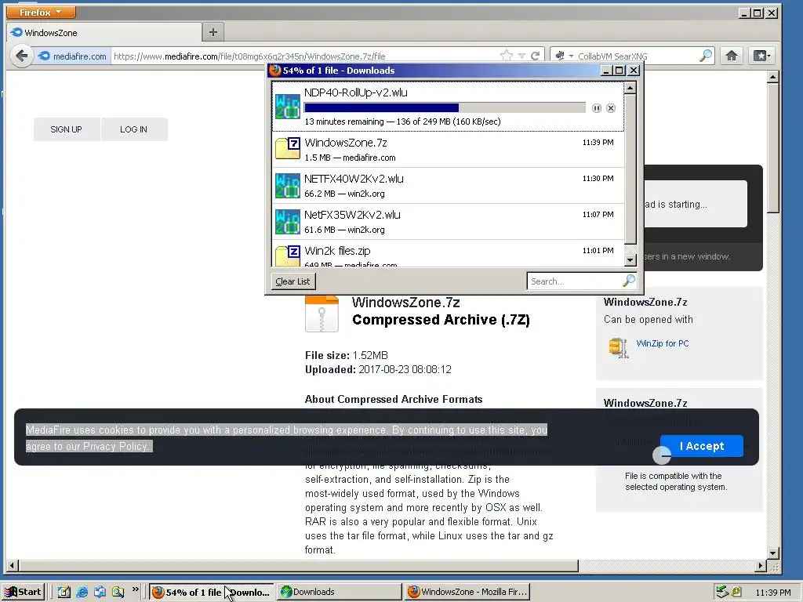This screenshot has width=803, height=602.
Task: Click the search engine magnifier in Firefox
Action: pos(706,56)
